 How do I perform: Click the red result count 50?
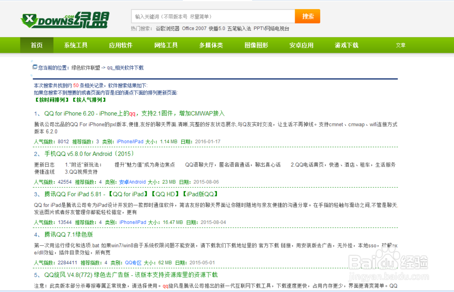[x=76, y=85]
